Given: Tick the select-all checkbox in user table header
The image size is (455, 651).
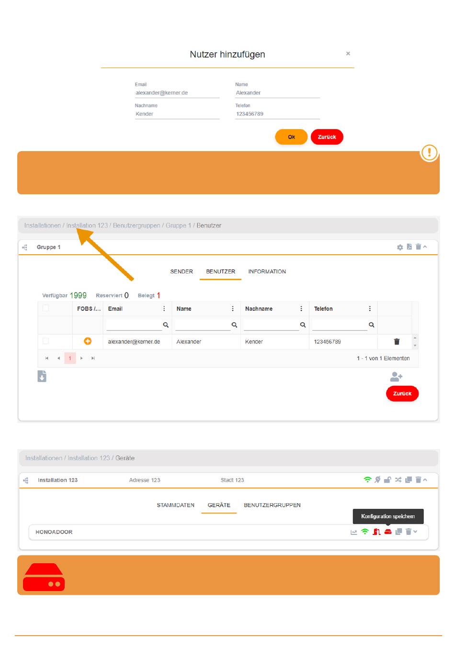Looking at the screenshot, I should pos(46,308).
